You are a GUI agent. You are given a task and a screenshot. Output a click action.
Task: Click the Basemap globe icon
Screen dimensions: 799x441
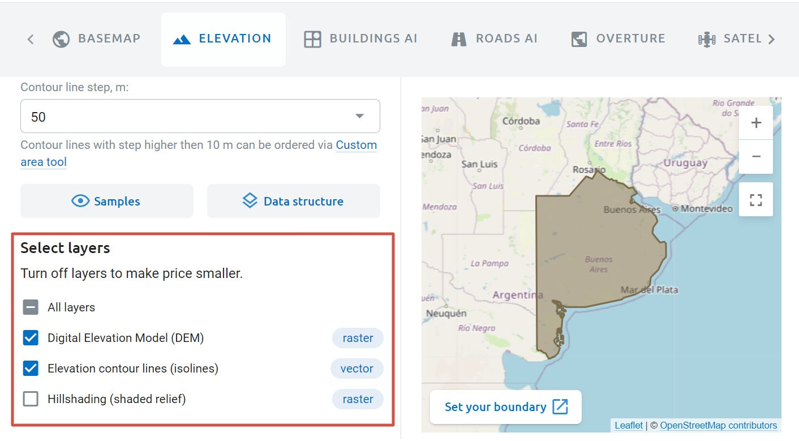(x=61, y=39)
